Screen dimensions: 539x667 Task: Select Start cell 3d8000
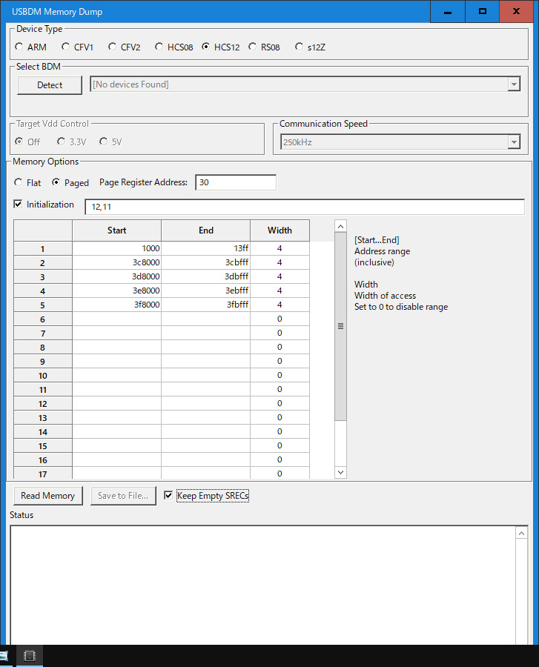pos(116,276)
